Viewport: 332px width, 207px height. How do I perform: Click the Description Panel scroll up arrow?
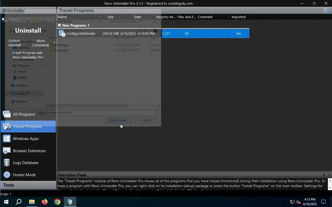pyautogui.click(x=330, y=180)
